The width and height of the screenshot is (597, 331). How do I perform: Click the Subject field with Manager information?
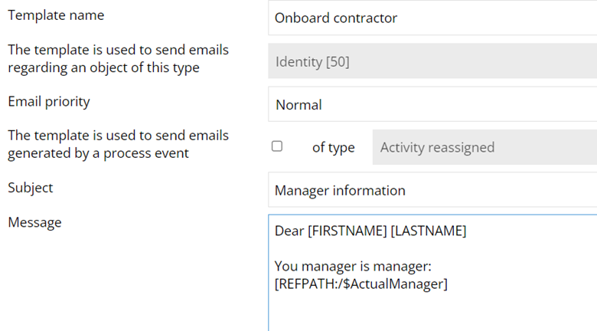(x=432, y=190)
